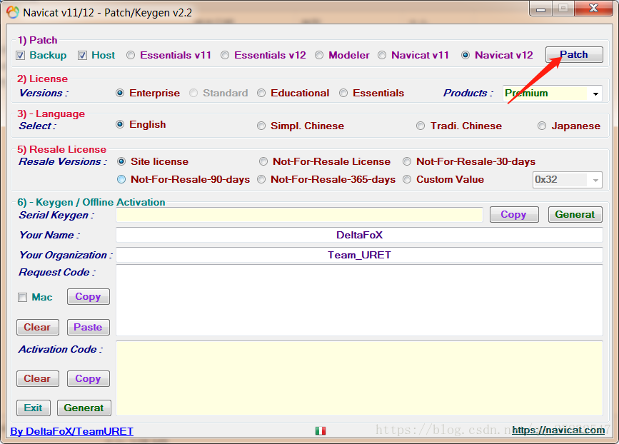Open the https://navicat.com link

(558, 430)
